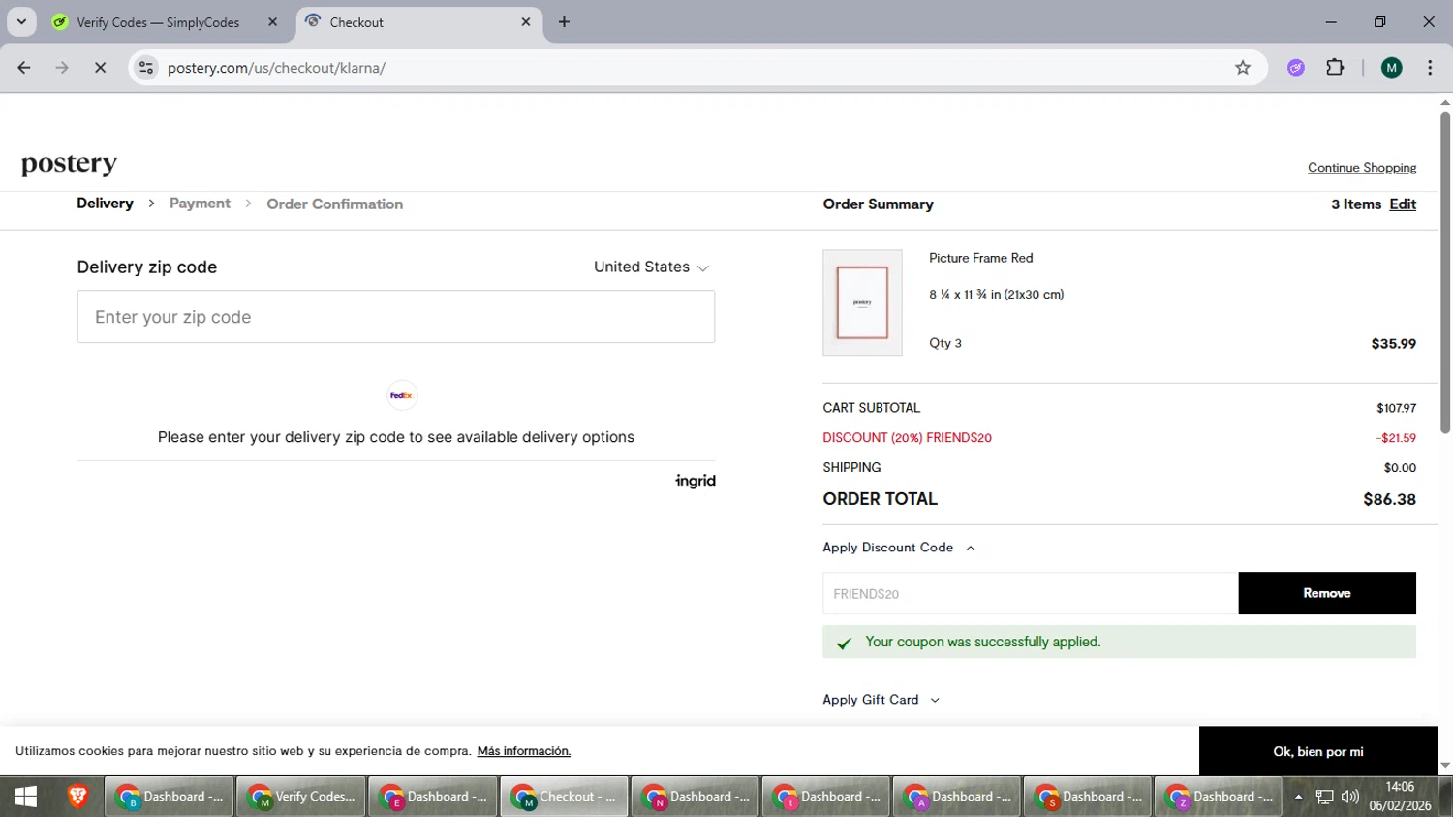
Task: Open the Extensions puzzle menu
Action: click(1335, 68)
